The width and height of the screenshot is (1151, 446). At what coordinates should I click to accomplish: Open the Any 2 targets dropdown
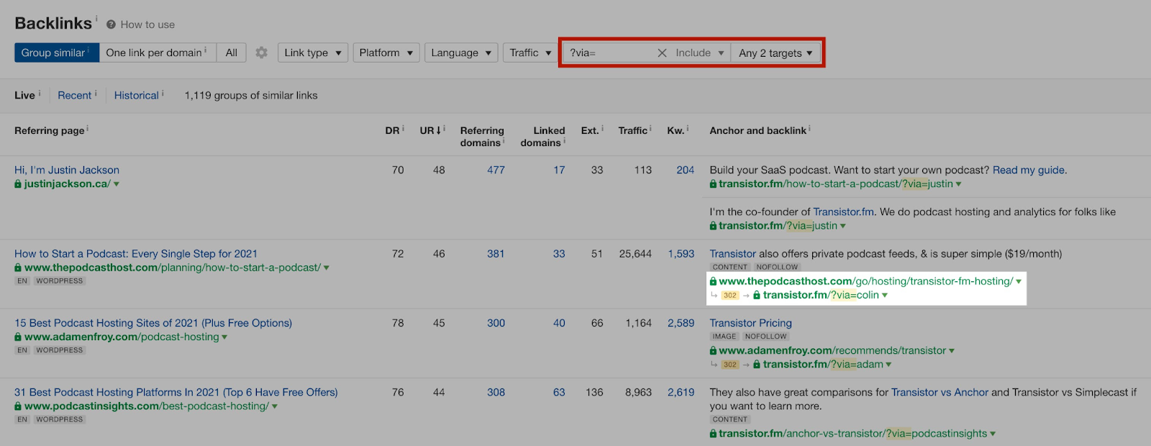(x=775, y=53)
